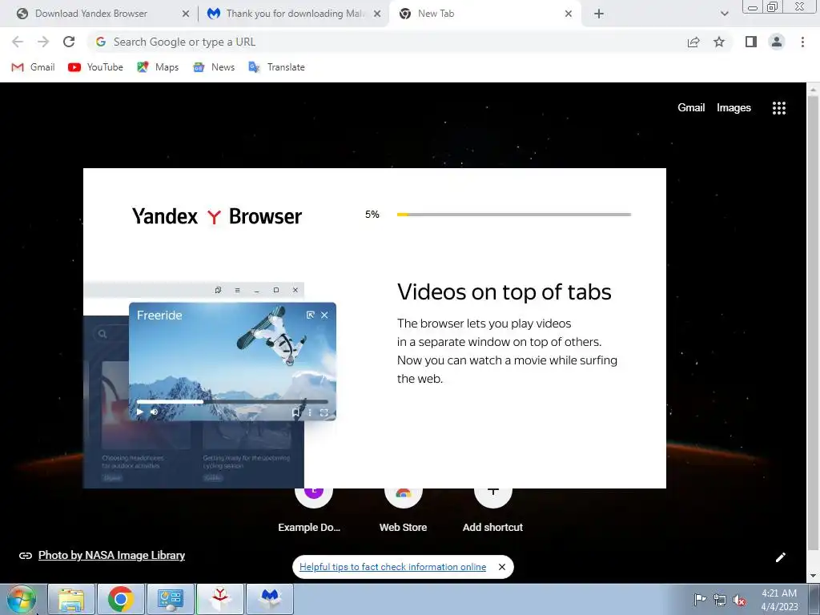This screenshot has width=820, height=615.
Task: Open the Gmail bookmark
Action: (33, 67)
